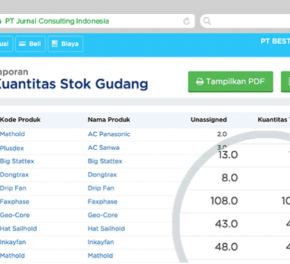Click the 2.0 unassigned value for AC Panasonic
The height and width of the screenshot is (264, 290).
[222, 134]
